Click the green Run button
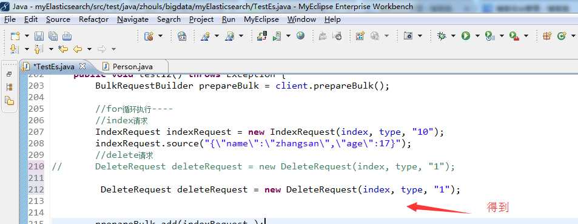Viewport: 578px width, 224px height. pos(466,36)
